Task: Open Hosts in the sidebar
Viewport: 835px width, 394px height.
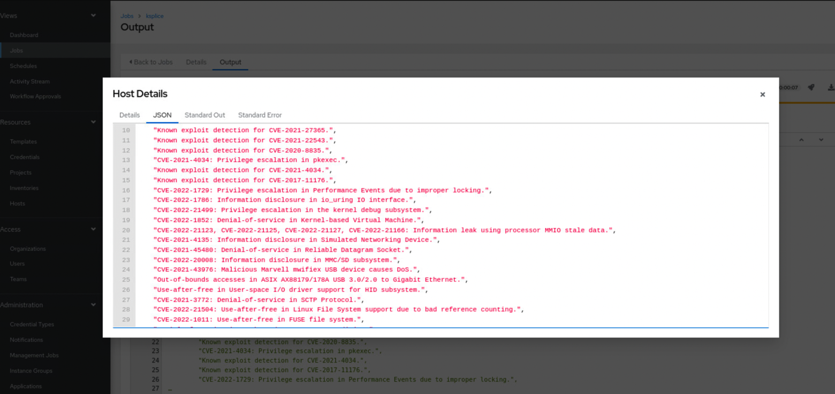Action: (x=17, y=204)
